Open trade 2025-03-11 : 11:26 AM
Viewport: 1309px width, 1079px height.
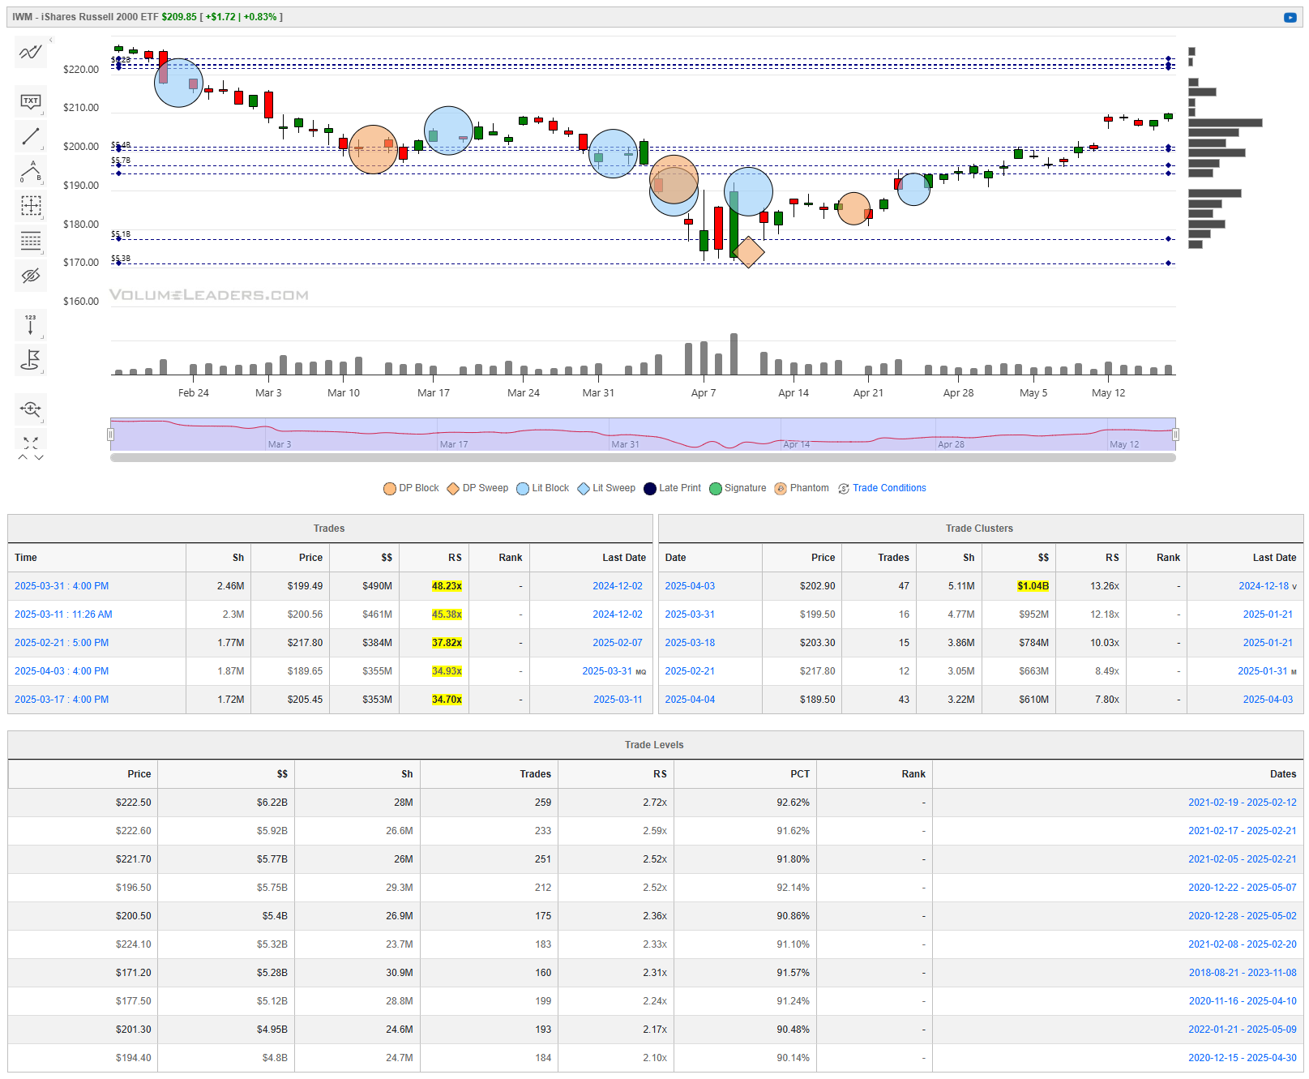pyautogui.click(x=63, y=614)
